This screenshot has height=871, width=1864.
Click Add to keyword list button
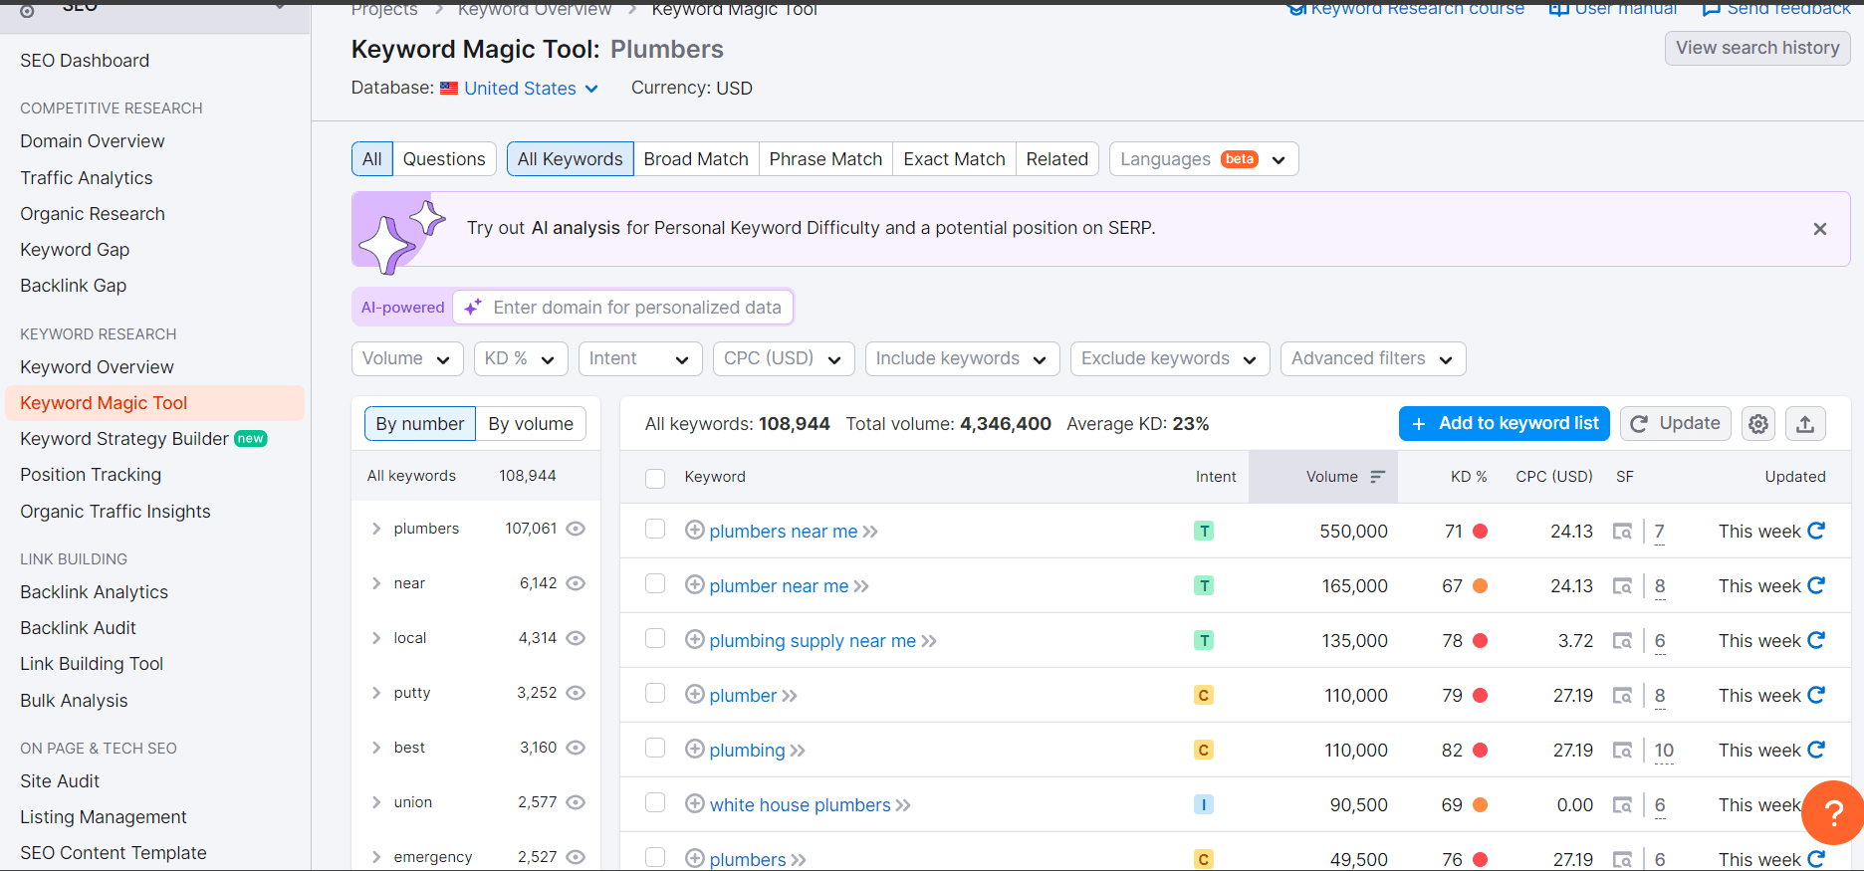(1505, 424)
